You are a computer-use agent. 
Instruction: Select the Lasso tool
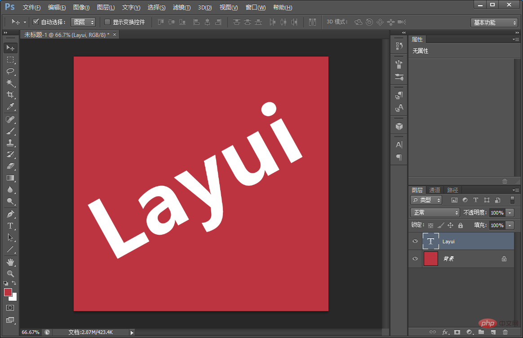10,71
